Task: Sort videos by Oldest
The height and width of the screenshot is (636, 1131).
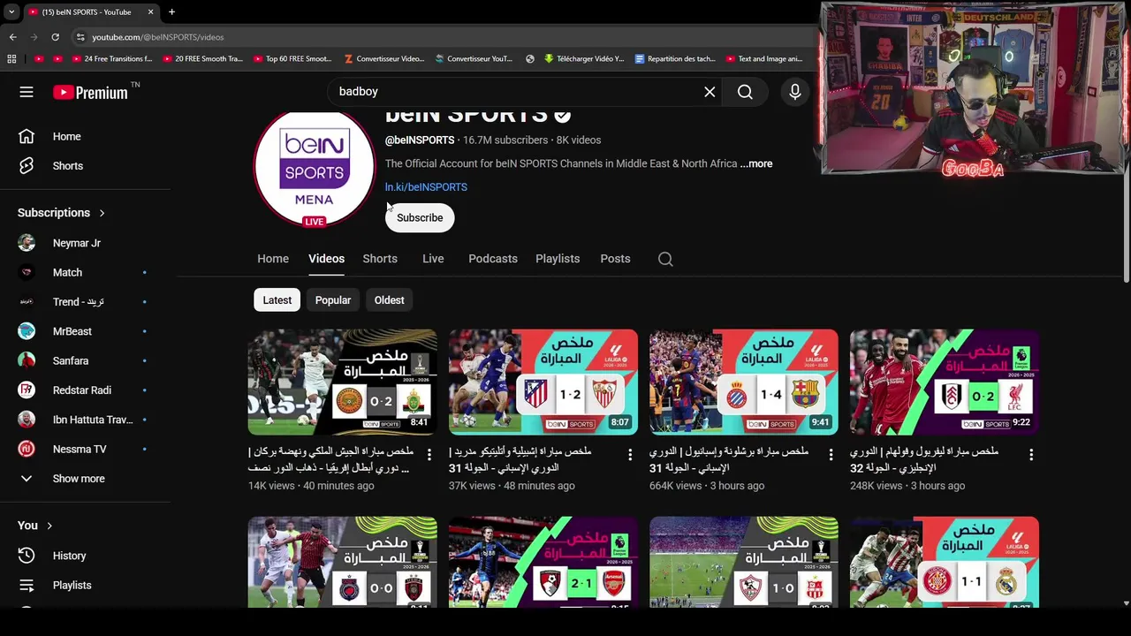Action: click(389, 300)
